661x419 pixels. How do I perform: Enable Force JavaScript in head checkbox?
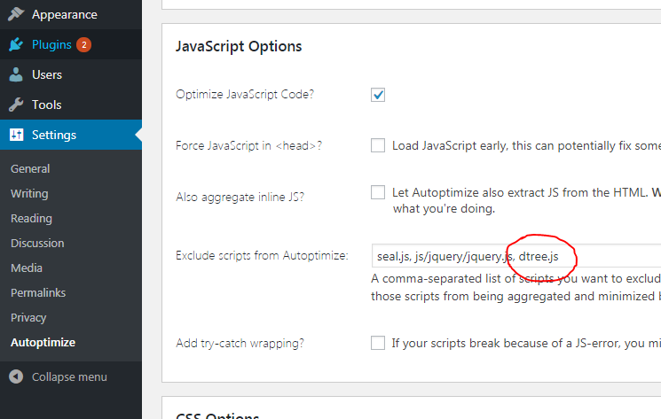pyautogui.click(x=378, y=145)
